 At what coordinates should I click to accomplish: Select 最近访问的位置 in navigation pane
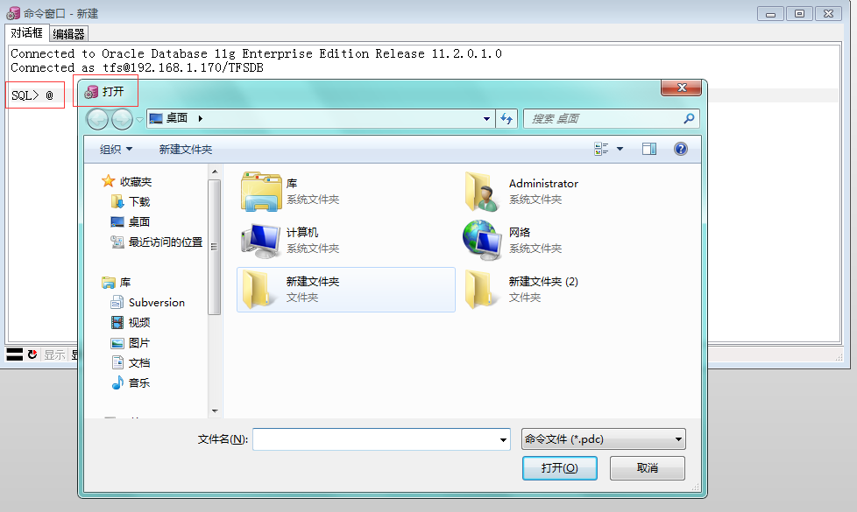(156, 242)
